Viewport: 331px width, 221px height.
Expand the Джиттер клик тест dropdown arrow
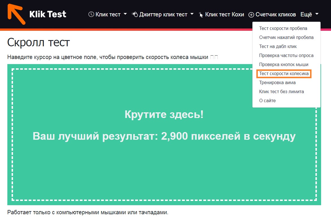pyautogui.click(x=192, y=14)
